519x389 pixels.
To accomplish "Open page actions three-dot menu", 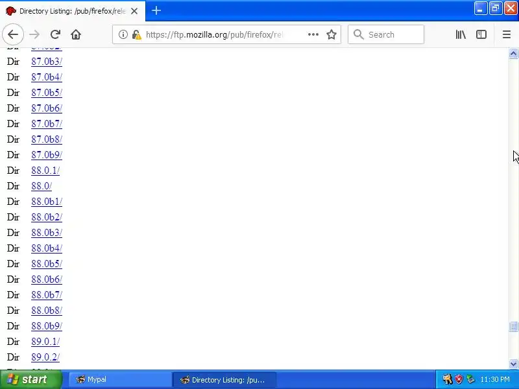I will (x=313, y=34).
